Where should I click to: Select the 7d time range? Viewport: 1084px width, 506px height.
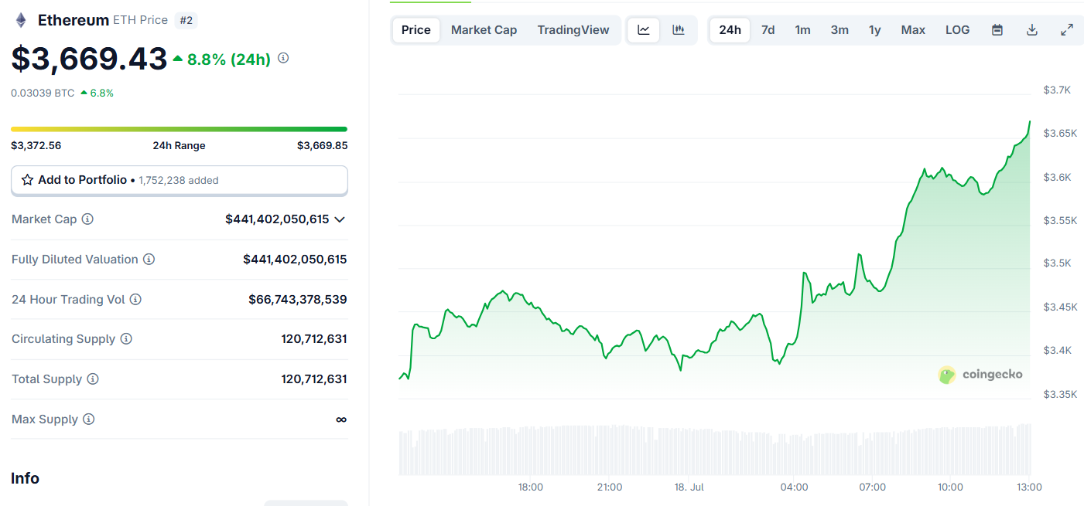click(768, 30)
